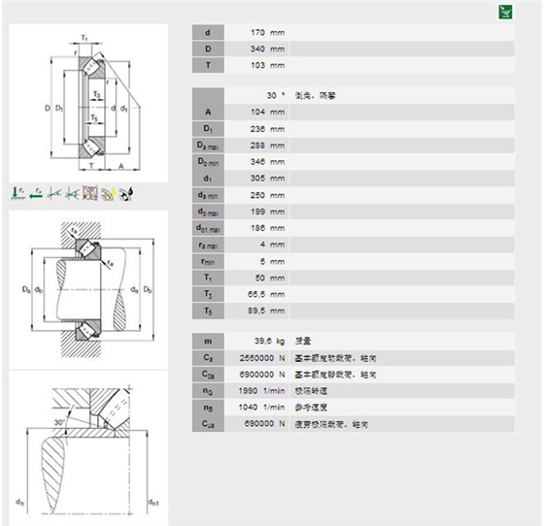Click the Chinese description beside nG row
Screen dimensions: 544x526
click(311, 391)
